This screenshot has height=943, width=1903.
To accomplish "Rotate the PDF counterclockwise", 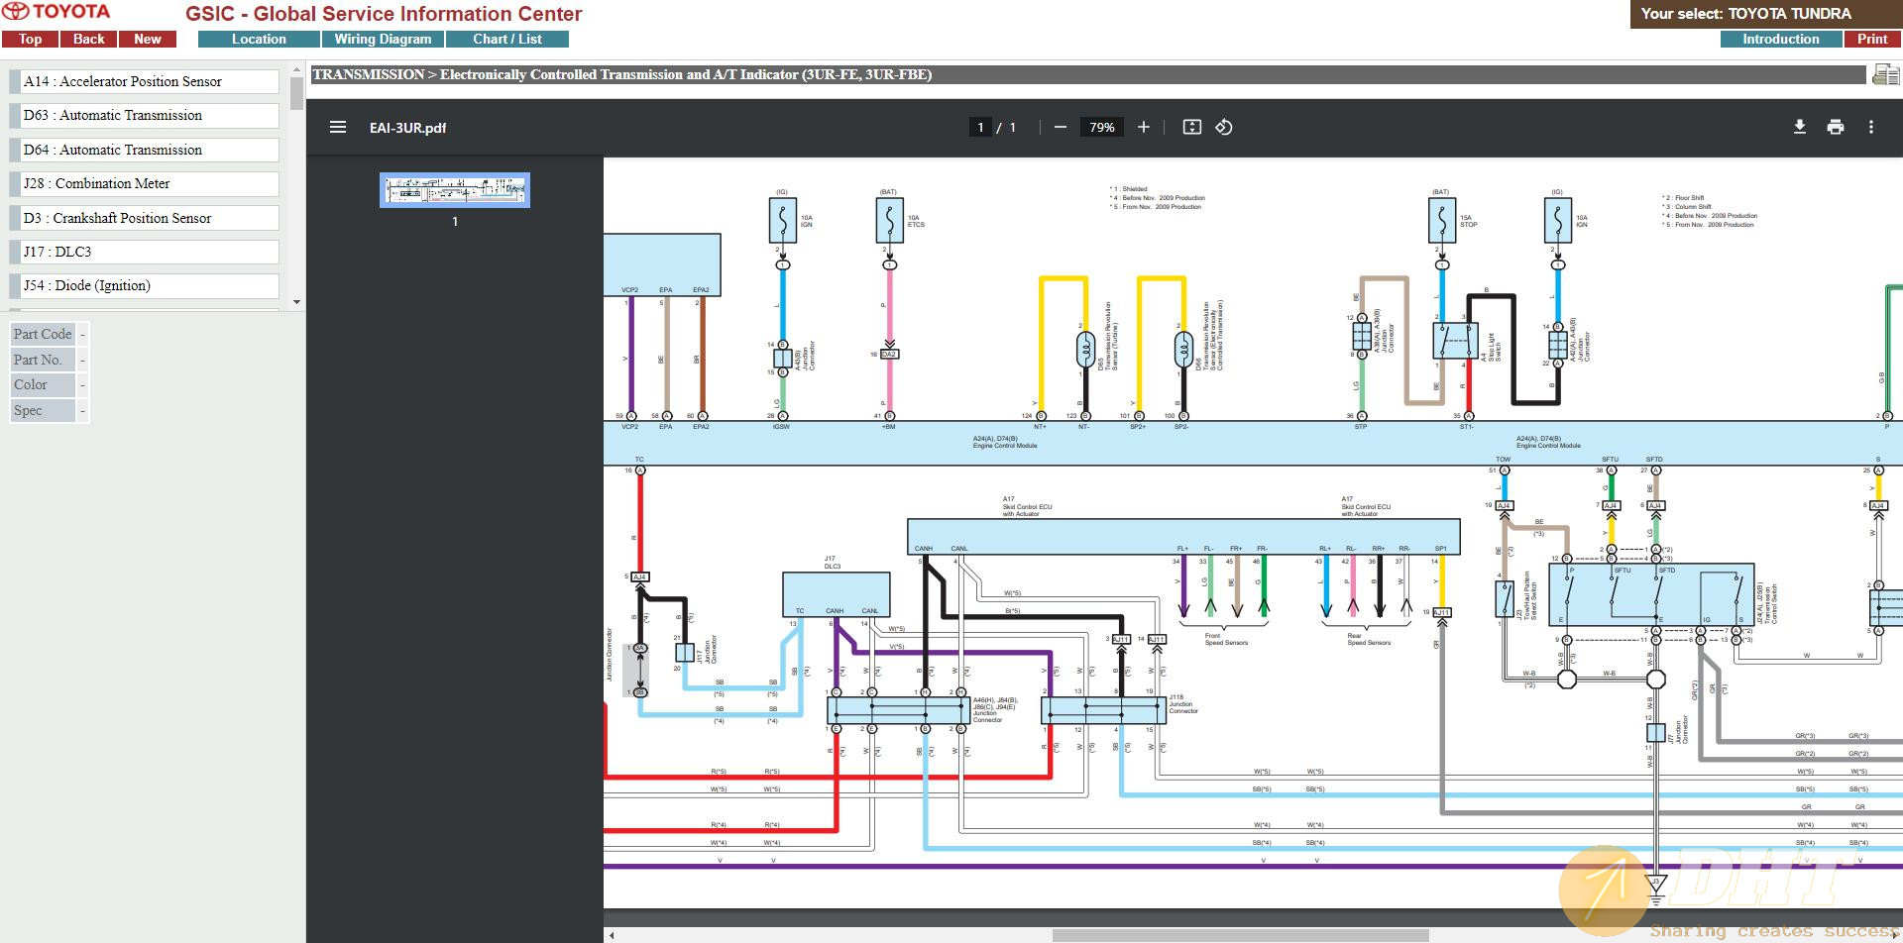I will 1224,127.
